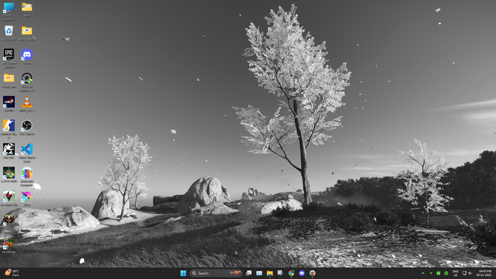Select the OBS Studio shortcut
496x279 pixels.
[27, 125]
